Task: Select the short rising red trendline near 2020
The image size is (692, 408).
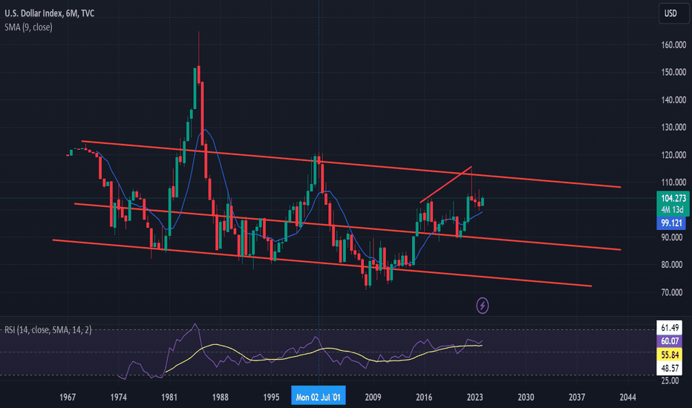Action: pyautogui.click(x=445, y=185)
